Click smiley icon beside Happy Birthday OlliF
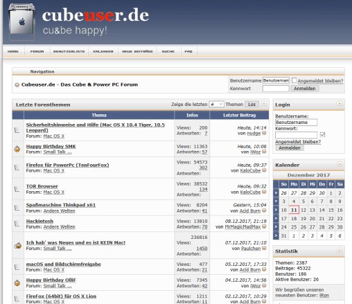The image size is (352, 304). coord(17,283)
